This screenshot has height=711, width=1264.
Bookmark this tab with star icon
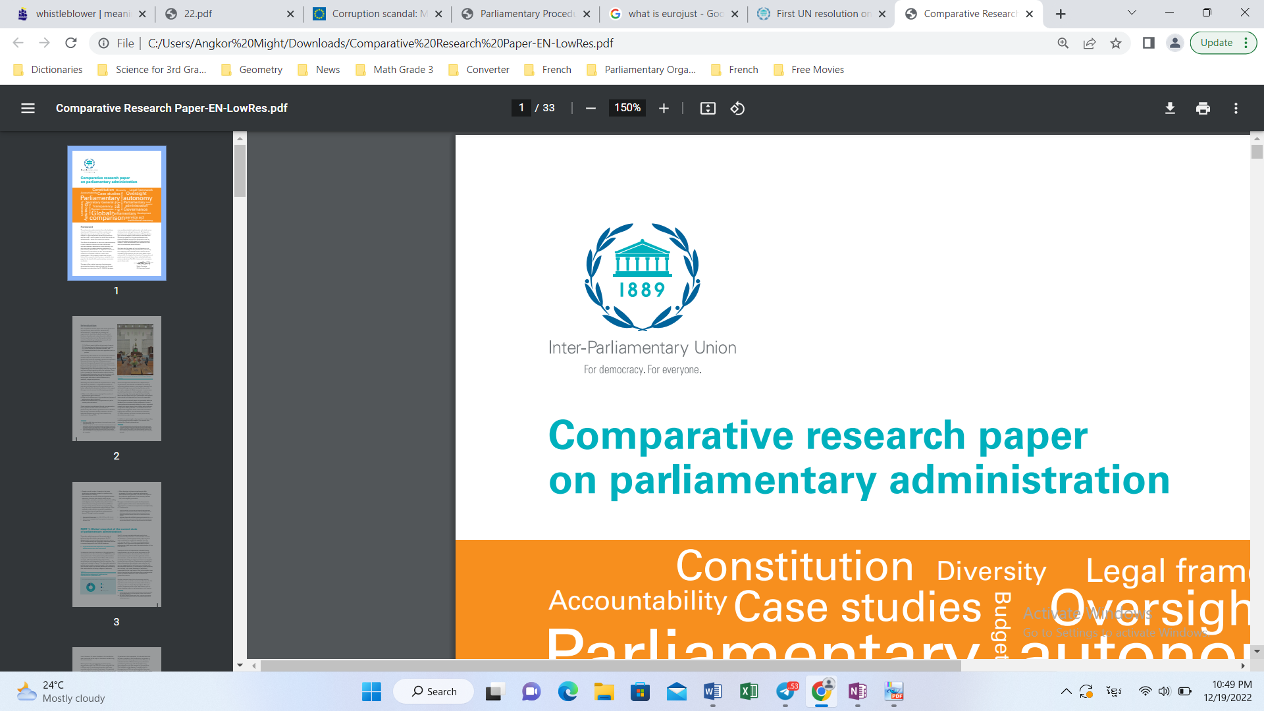(x=1116, y=43)
